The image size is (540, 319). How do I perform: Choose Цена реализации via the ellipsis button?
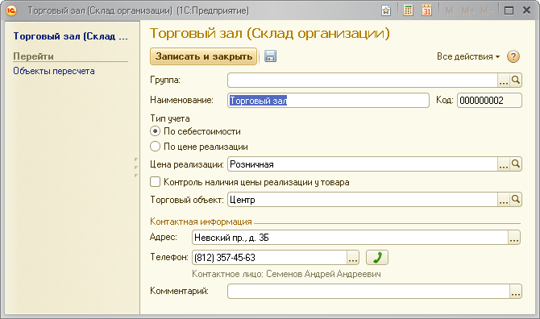[504, 164]
